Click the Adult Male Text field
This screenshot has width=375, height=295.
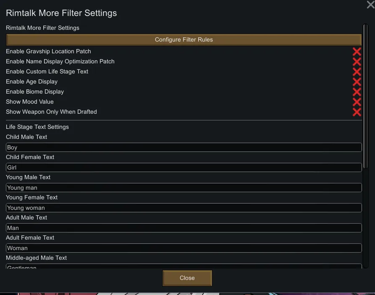pyautogui.click(x=184, y=228)
